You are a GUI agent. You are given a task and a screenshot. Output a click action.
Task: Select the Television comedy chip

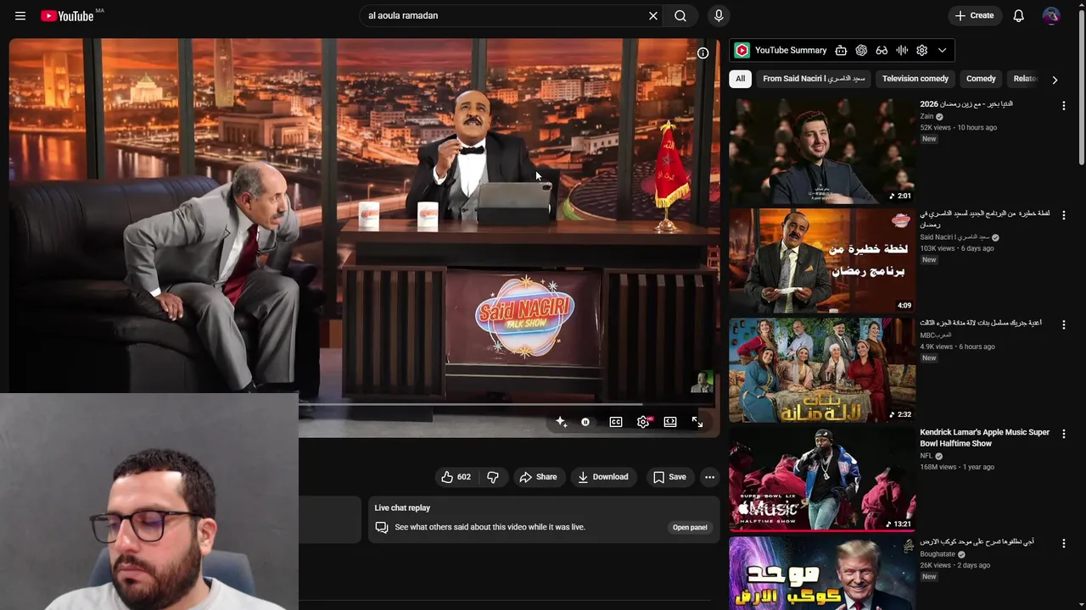pos(915,79)
